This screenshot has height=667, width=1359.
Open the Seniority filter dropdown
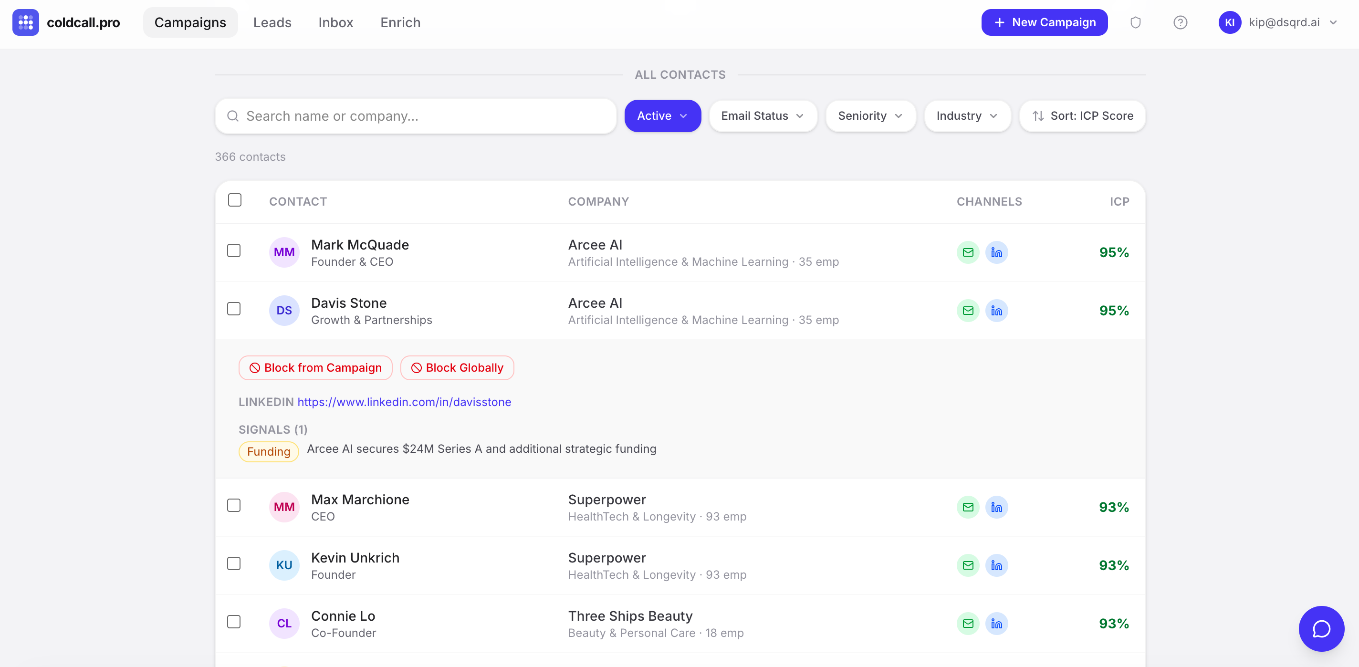(870, 115)
